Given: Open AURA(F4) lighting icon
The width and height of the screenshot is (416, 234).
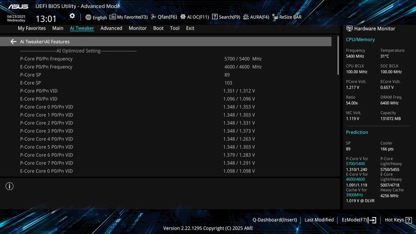Looking at the screenshot, I should pyautogui.click(x=246, y=17).
